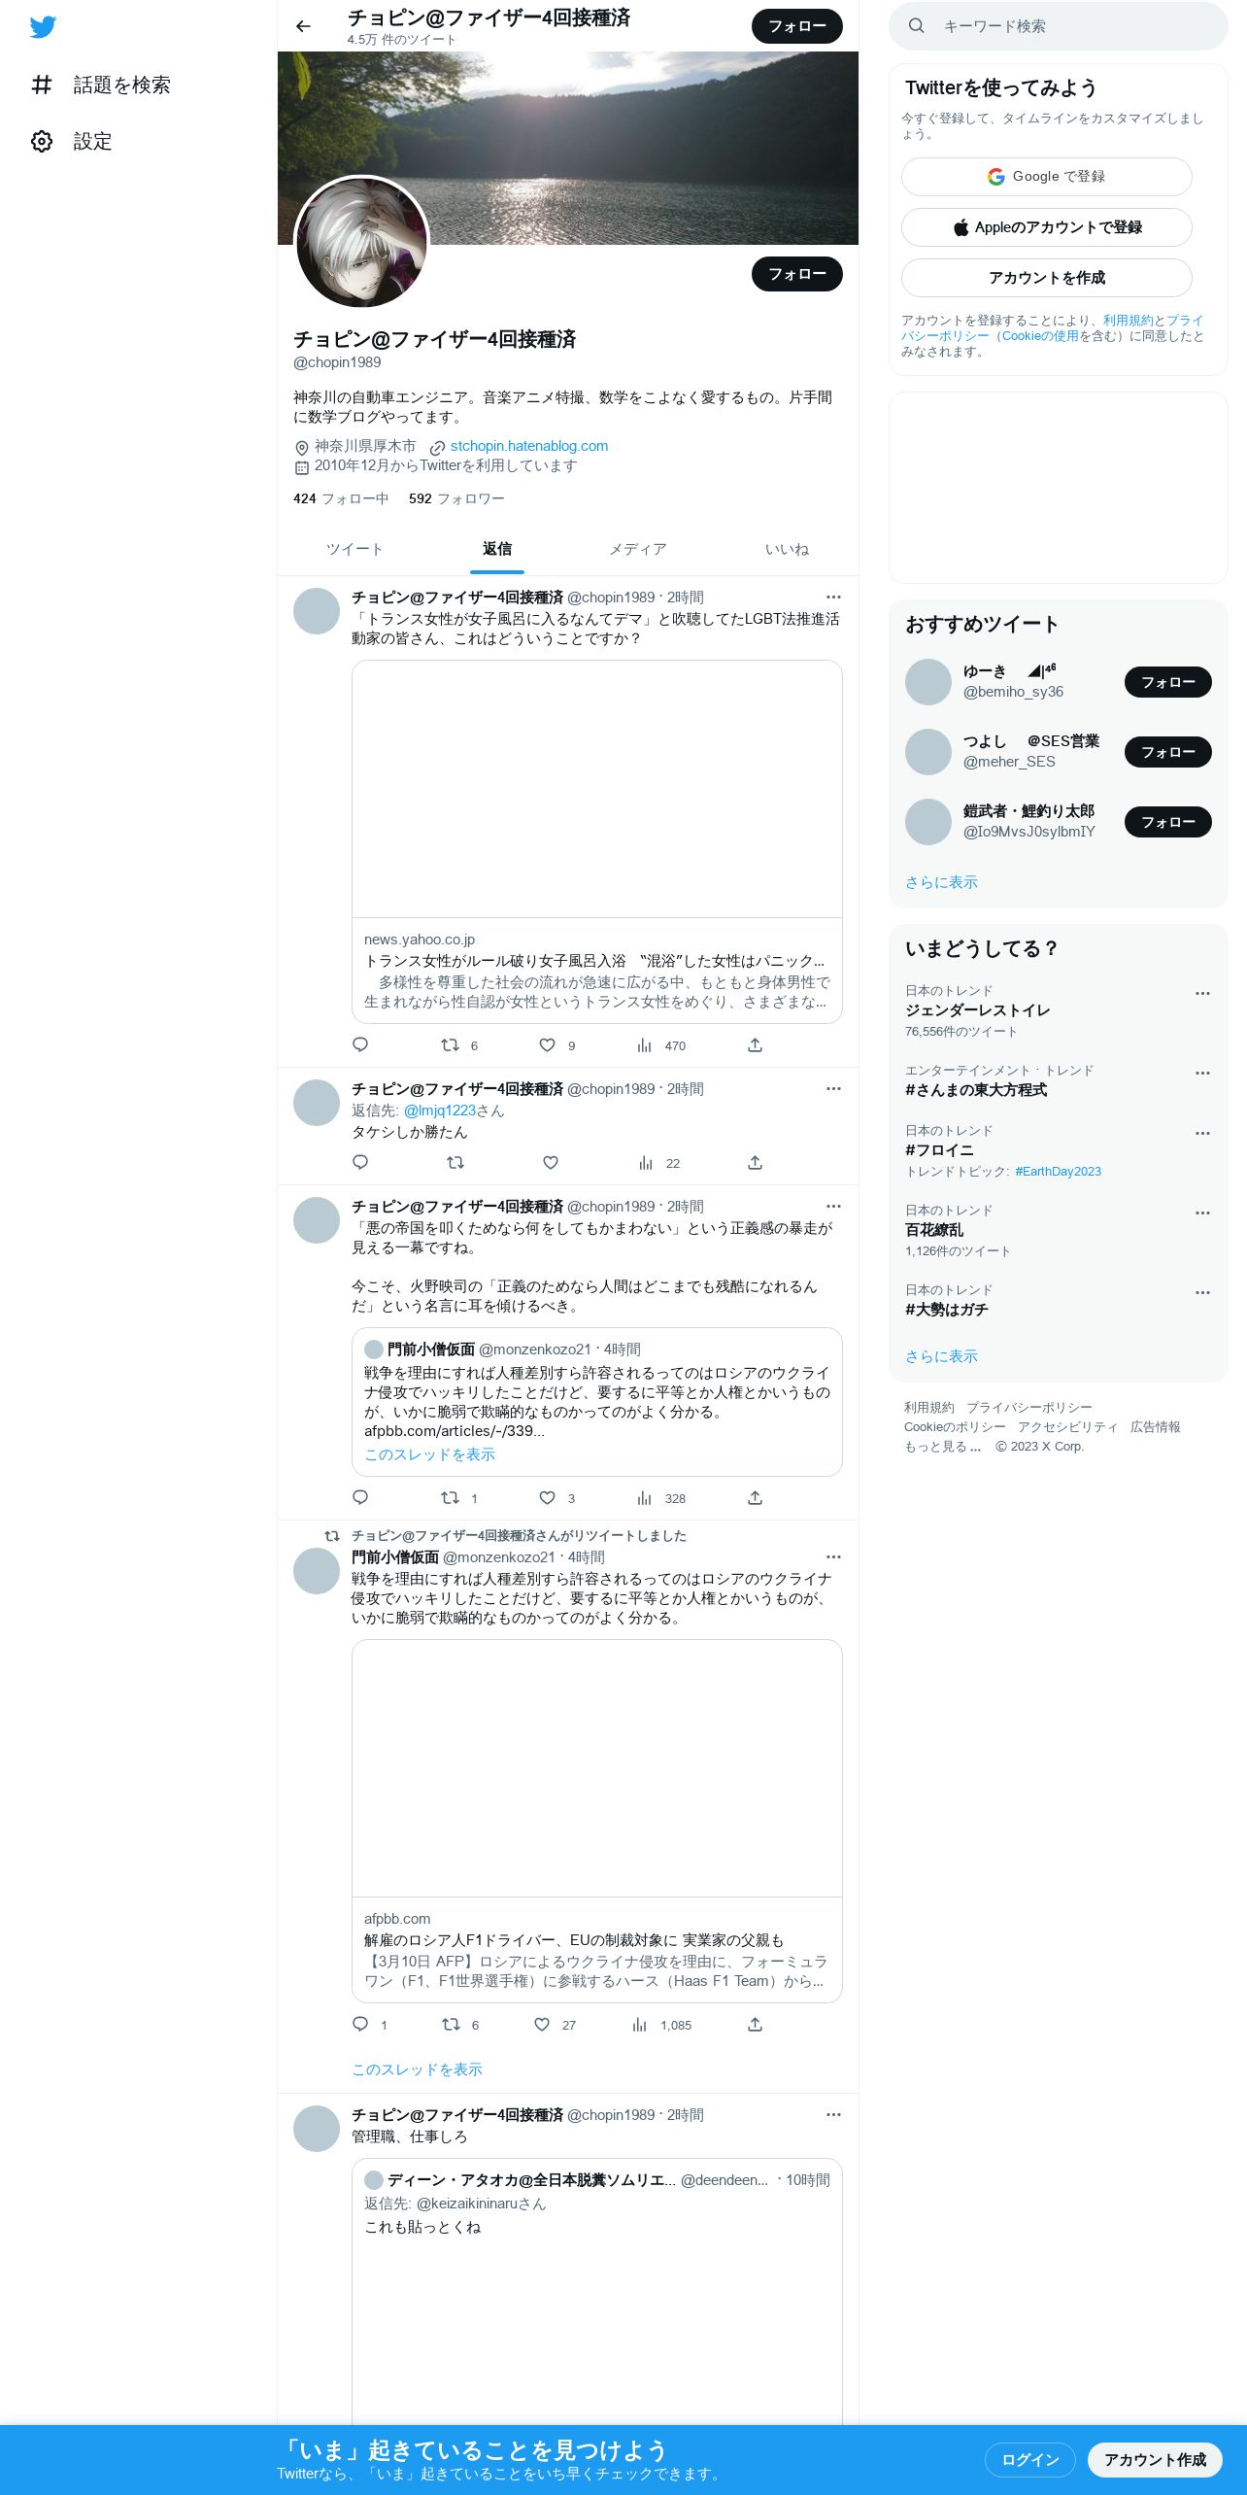Open more options on 悪の帝国 tweet
Image resolution: width=1247 pixels, height=2495 pixels.
833,1206
